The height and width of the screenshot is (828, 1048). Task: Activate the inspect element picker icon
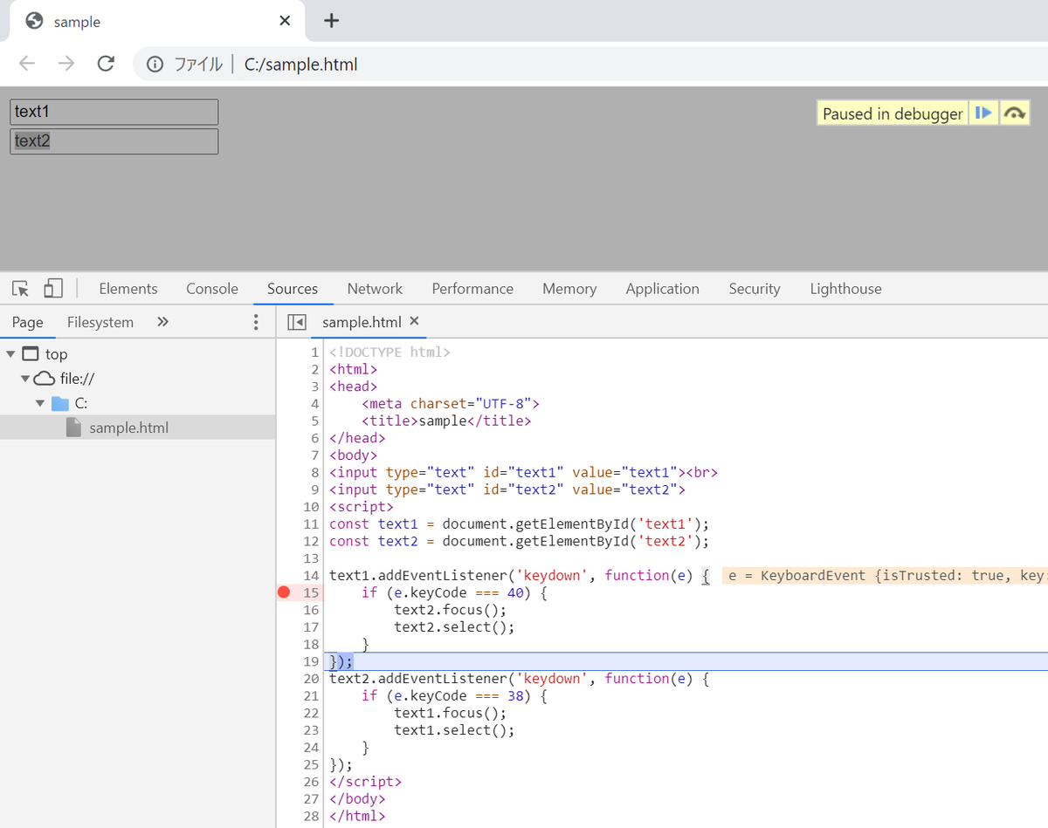(x=21, y=289)
